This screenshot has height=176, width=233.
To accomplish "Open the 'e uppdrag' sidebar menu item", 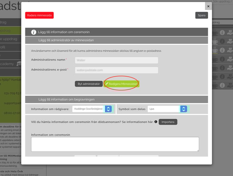I will click(x=10, y=39).
